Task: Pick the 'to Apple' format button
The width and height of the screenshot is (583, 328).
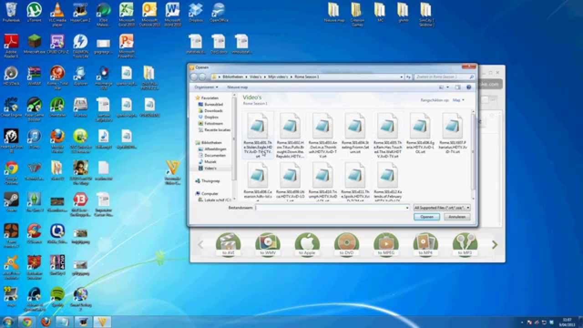Action: click(307, 245)
